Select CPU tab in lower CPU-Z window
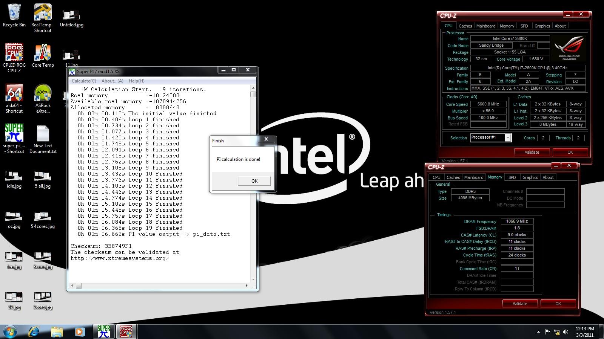This screenshot has height=339, width=604. coord(436,177)
